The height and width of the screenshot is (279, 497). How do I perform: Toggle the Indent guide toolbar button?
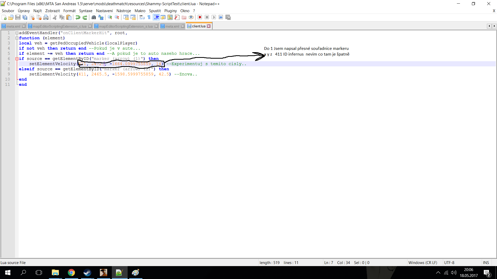coord(156,17)
